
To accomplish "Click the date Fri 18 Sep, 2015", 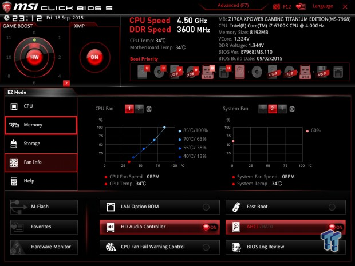I will pyautogui.click(x=65, y=18).
